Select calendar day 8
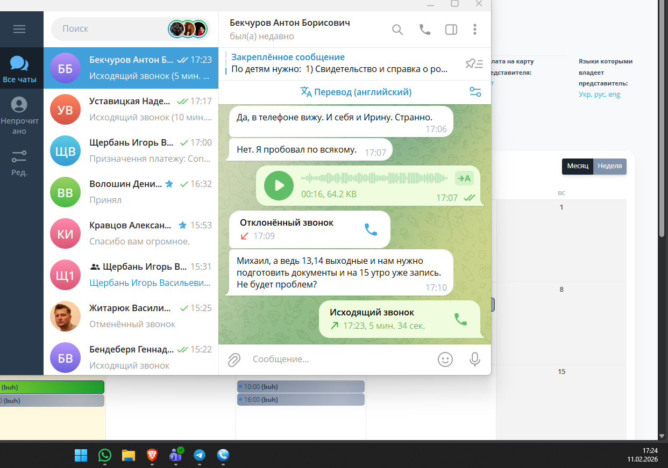Viewport: 668px width, 468px height. (x=562, y=289)
